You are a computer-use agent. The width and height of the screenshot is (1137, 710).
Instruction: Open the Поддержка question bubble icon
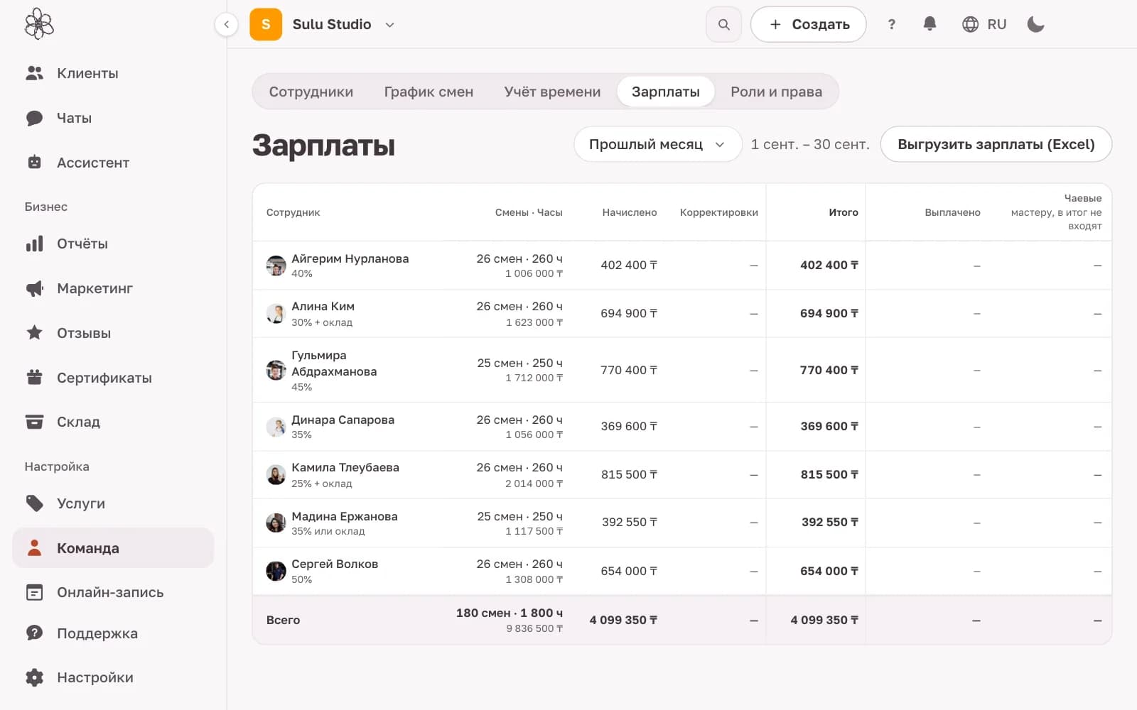[34, 633]
